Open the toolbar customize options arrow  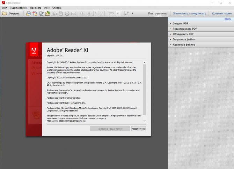click(x=132, y=13)
